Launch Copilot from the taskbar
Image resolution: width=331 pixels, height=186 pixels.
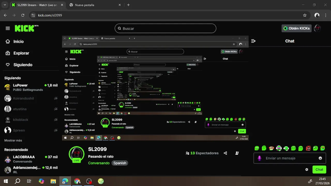tap(41, 181)
